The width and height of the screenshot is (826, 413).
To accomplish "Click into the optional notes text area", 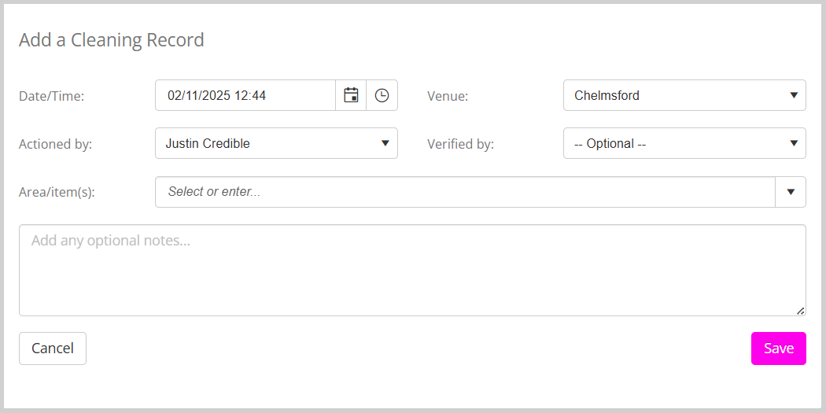I will [412, 270].
